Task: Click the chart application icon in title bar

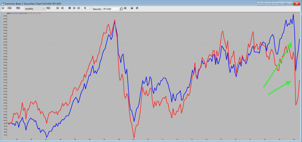Action: pyautogui.click(x=2, y=4)
